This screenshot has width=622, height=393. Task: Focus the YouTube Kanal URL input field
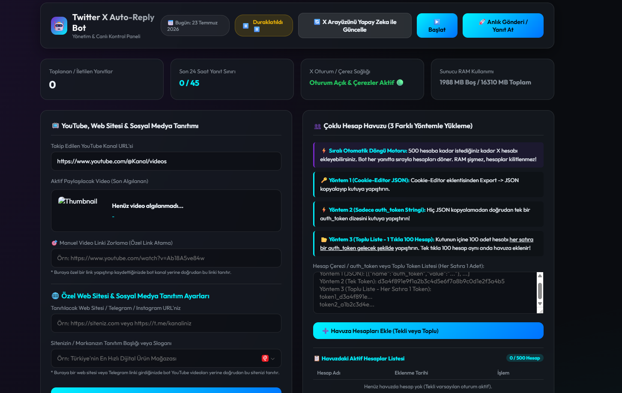pyautogui.click(x=166, y=161)
